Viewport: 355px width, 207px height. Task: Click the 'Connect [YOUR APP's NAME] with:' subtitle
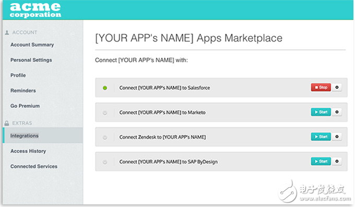point(141,60)
